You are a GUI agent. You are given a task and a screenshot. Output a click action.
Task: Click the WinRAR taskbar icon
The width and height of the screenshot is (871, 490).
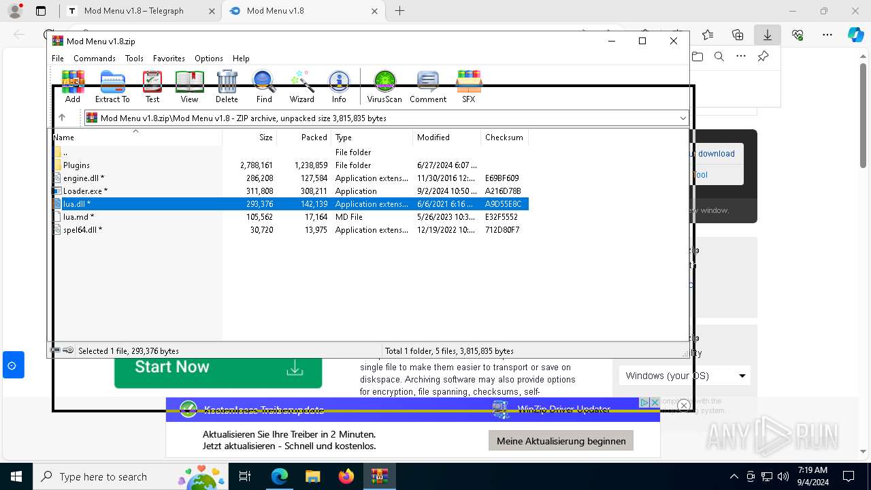click(380, 476)
